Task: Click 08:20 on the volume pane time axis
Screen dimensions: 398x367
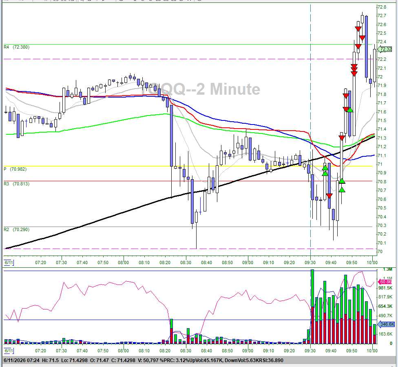Action: pyautogui.click(x=165, y=351)
